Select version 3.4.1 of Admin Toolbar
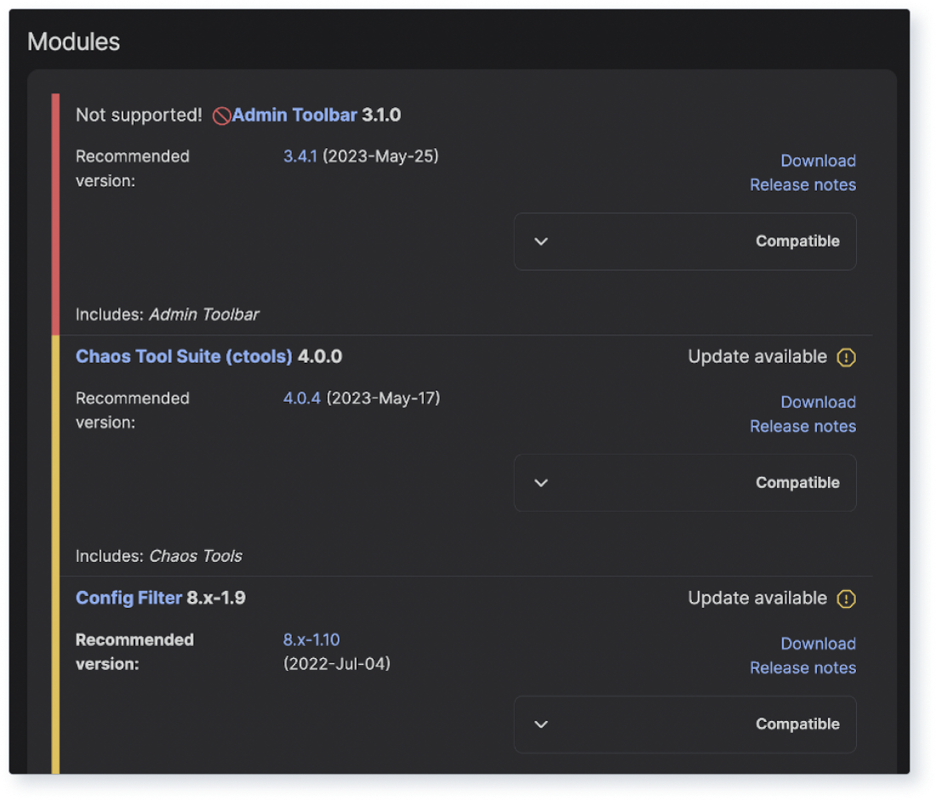 [x=300, y=157]
